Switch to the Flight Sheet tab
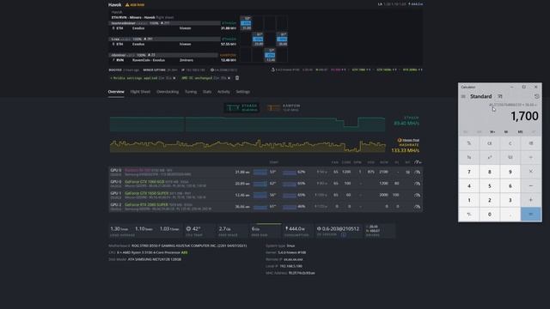This screenshot has height=309, width=550. [140, 92]
